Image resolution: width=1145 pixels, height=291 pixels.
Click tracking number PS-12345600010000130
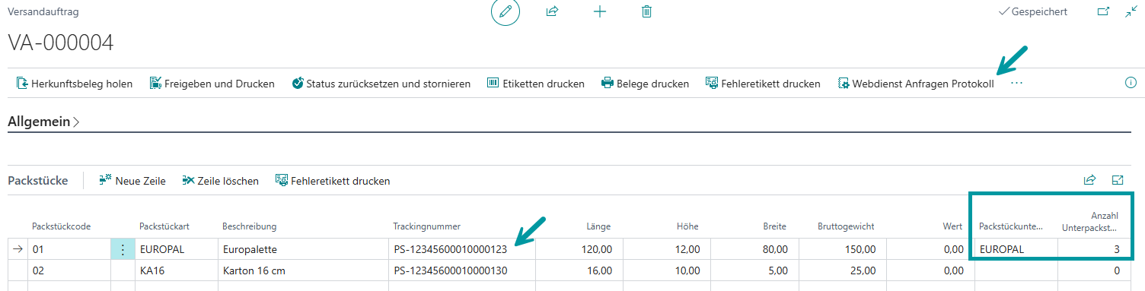(x=450, y=270)
